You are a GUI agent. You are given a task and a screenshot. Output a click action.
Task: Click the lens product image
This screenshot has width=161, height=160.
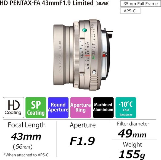pyautogui.click(x=83, y=55)
